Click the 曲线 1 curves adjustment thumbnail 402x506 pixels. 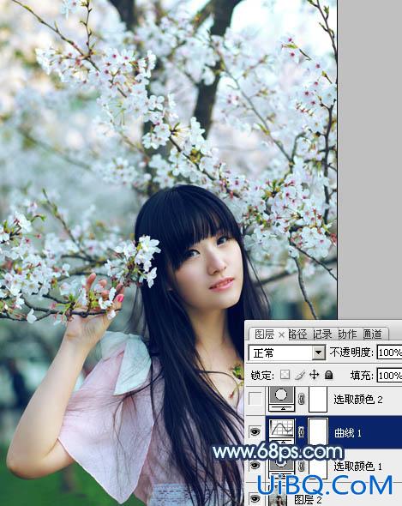click(282, 432)
